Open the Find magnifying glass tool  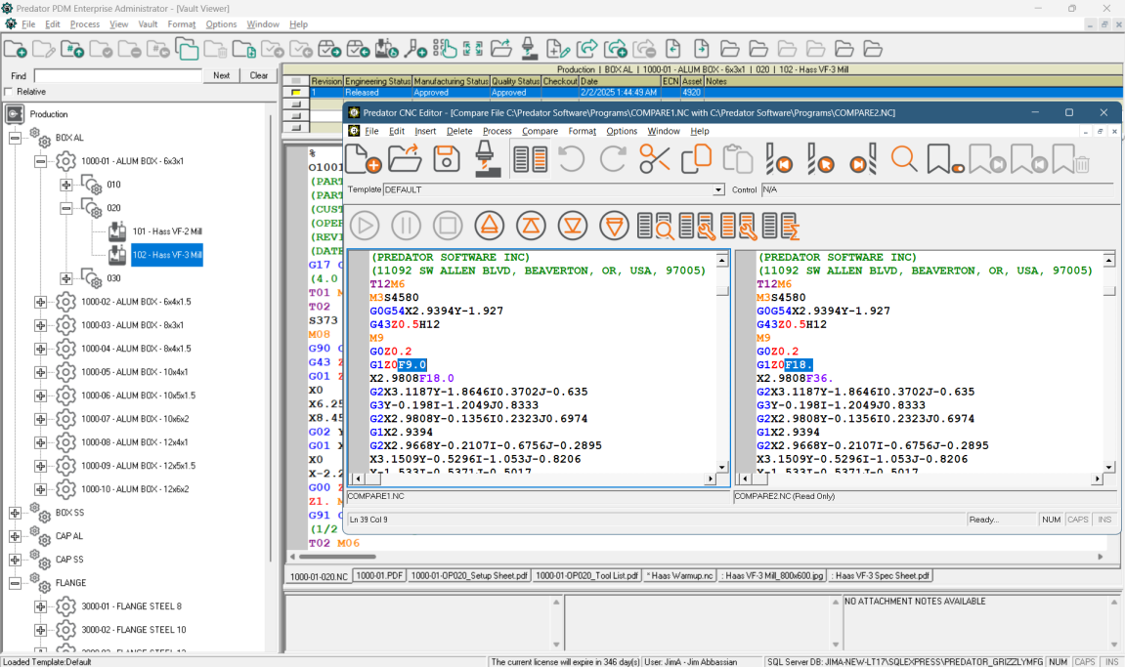click(900, 157)
